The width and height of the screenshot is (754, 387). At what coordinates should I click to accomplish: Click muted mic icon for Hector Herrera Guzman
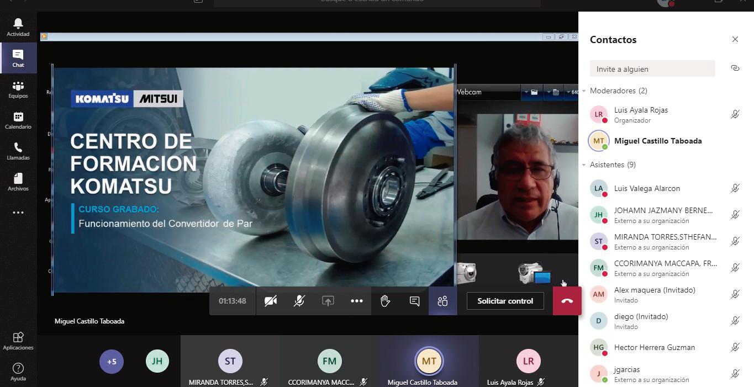pos(735,347)
